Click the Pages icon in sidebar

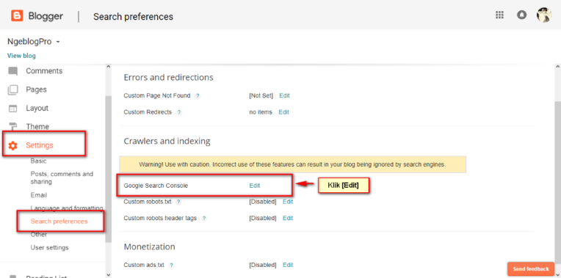pyautogui.click(x=13, y=89)
